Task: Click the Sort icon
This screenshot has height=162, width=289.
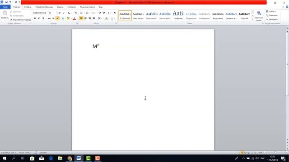Action: coord(109,13)
